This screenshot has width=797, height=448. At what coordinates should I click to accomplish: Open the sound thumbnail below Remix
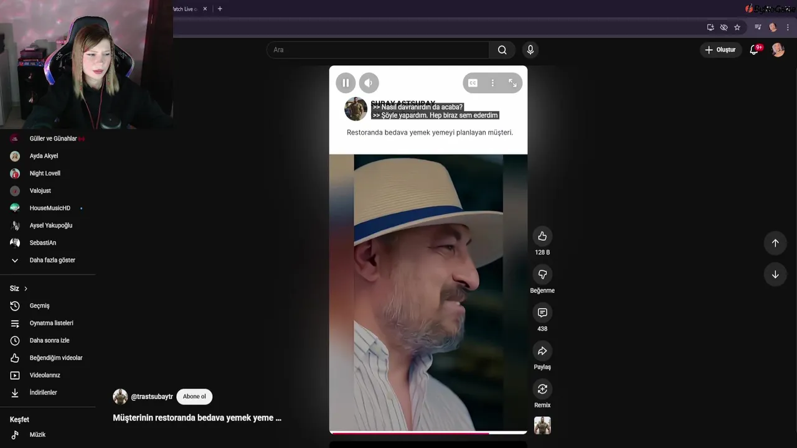tap(542, 426)
